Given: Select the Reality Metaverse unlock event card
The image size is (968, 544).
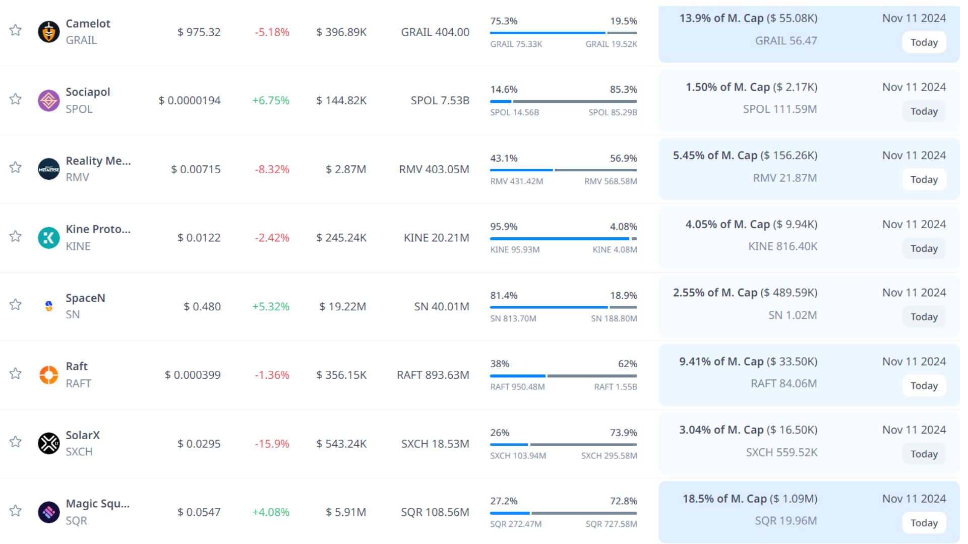Looking at the screenshot, I should coord(808,168).
